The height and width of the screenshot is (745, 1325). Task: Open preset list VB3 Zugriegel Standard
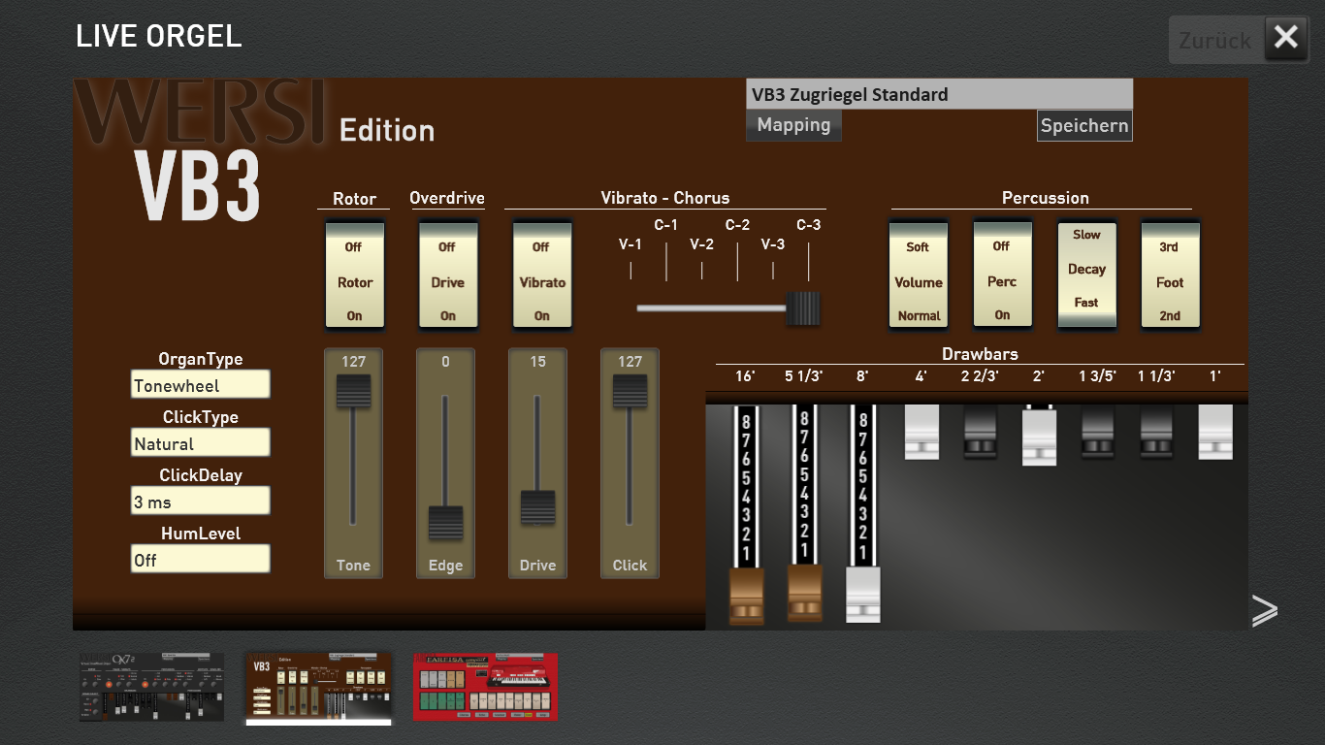coord(939,94)
